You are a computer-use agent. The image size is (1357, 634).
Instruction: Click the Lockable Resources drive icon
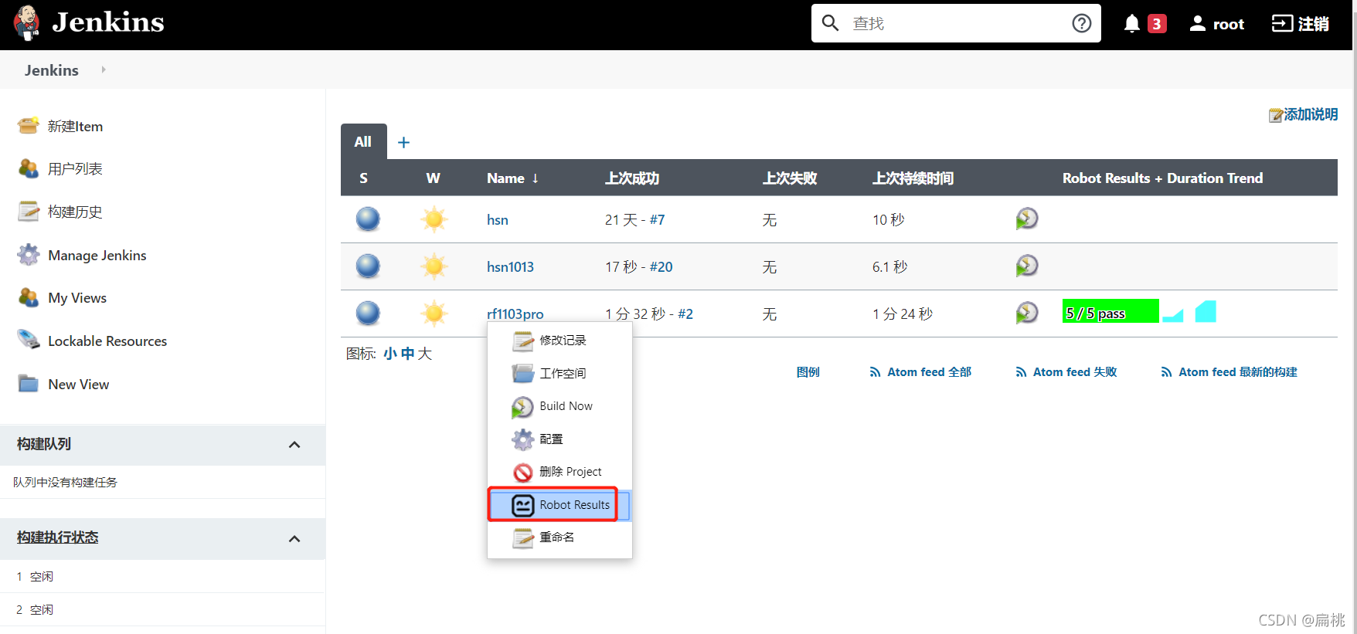pos(29,340)
